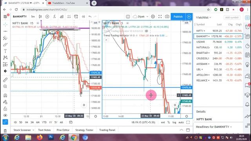Open Headlines for BANKNIFTY dropdown
The height and width of the screenshot is (141, 251).
(x=214, y=127)
